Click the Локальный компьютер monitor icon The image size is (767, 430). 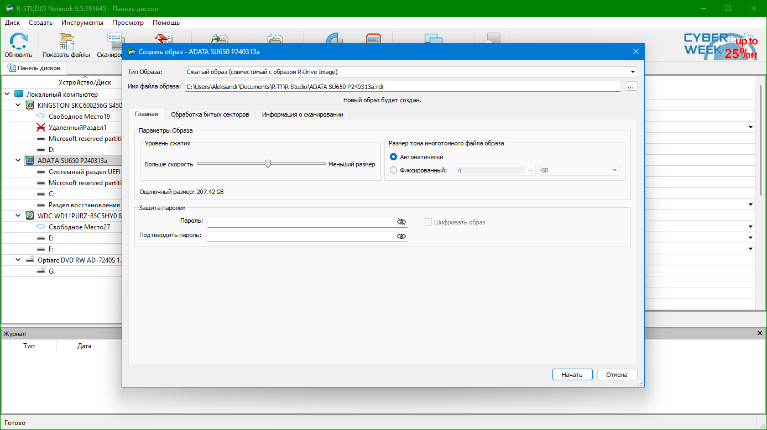coord(19,95)
